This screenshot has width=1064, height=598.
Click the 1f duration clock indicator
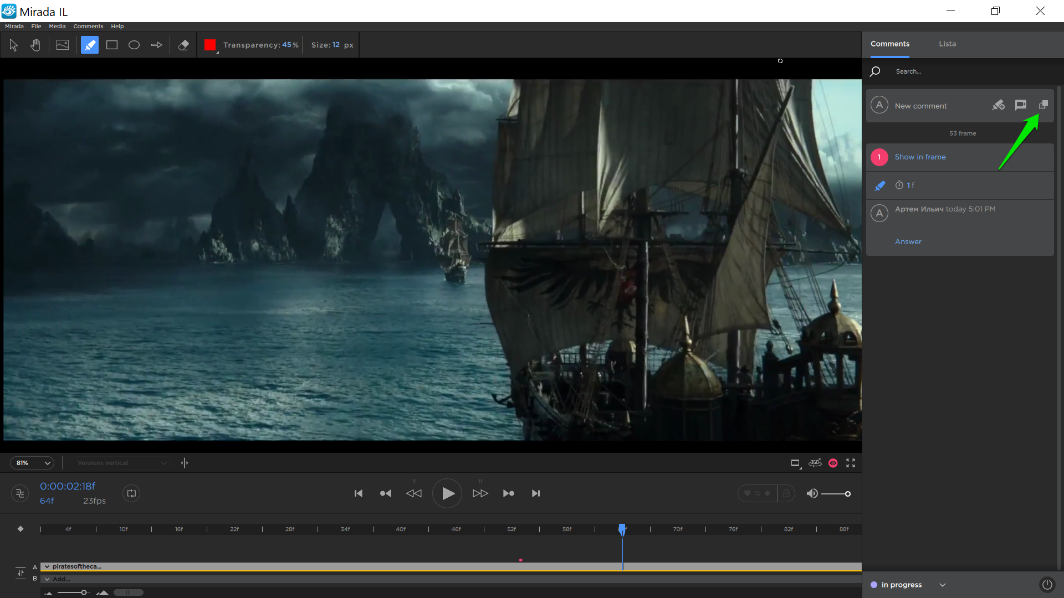pyautogui.click(x=905, y=185)
